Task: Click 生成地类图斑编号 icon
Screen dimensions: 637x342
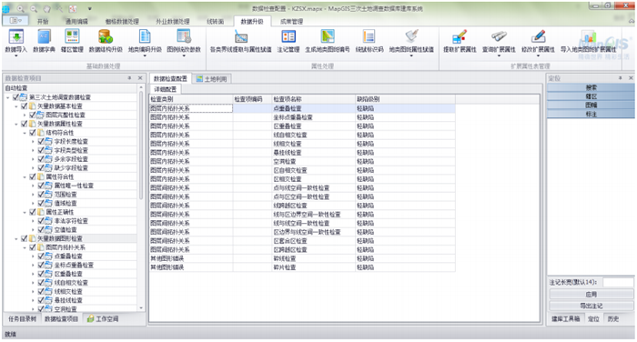Action: (x=328, y=37)
